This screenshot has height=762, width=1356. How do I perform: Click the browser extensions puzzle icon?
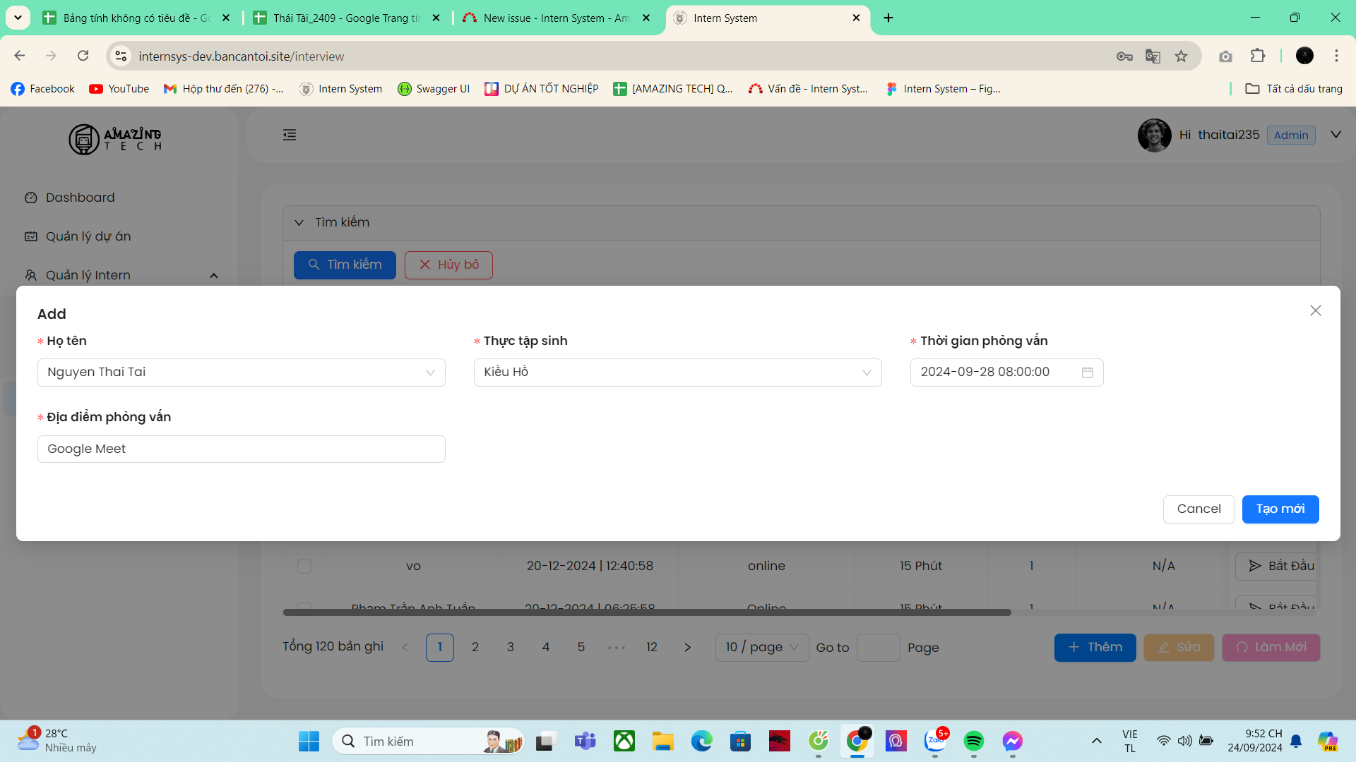click(x=1257, y=56)
